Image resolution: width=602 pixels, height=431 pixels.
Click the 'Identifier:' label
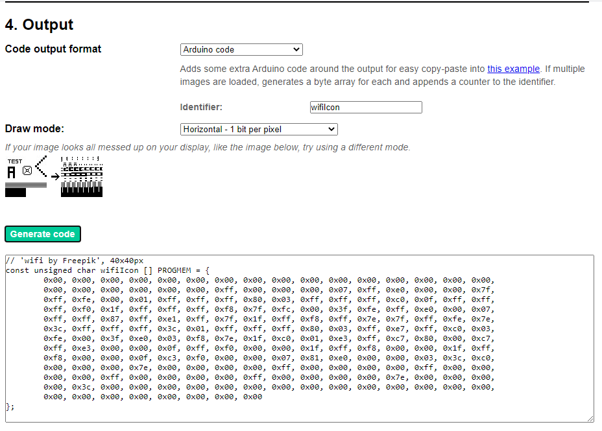(201, 108)
